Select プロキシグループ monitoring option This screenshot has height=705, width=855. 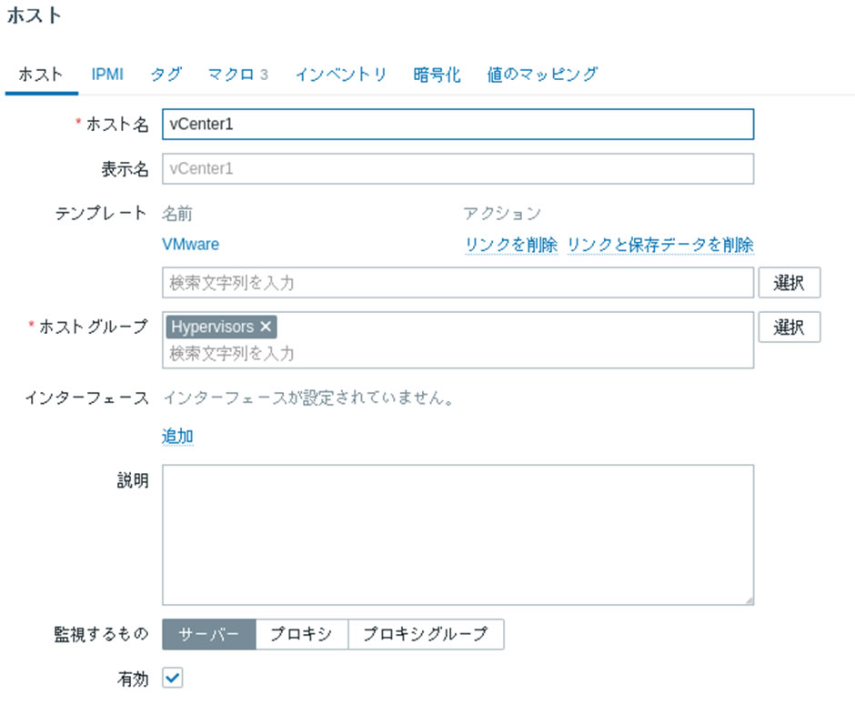tap(425, 634)
